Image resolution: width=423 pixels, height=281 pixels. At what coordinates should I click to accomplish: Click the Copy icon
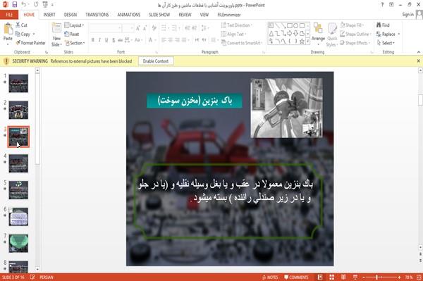click(x=18, y=34)
